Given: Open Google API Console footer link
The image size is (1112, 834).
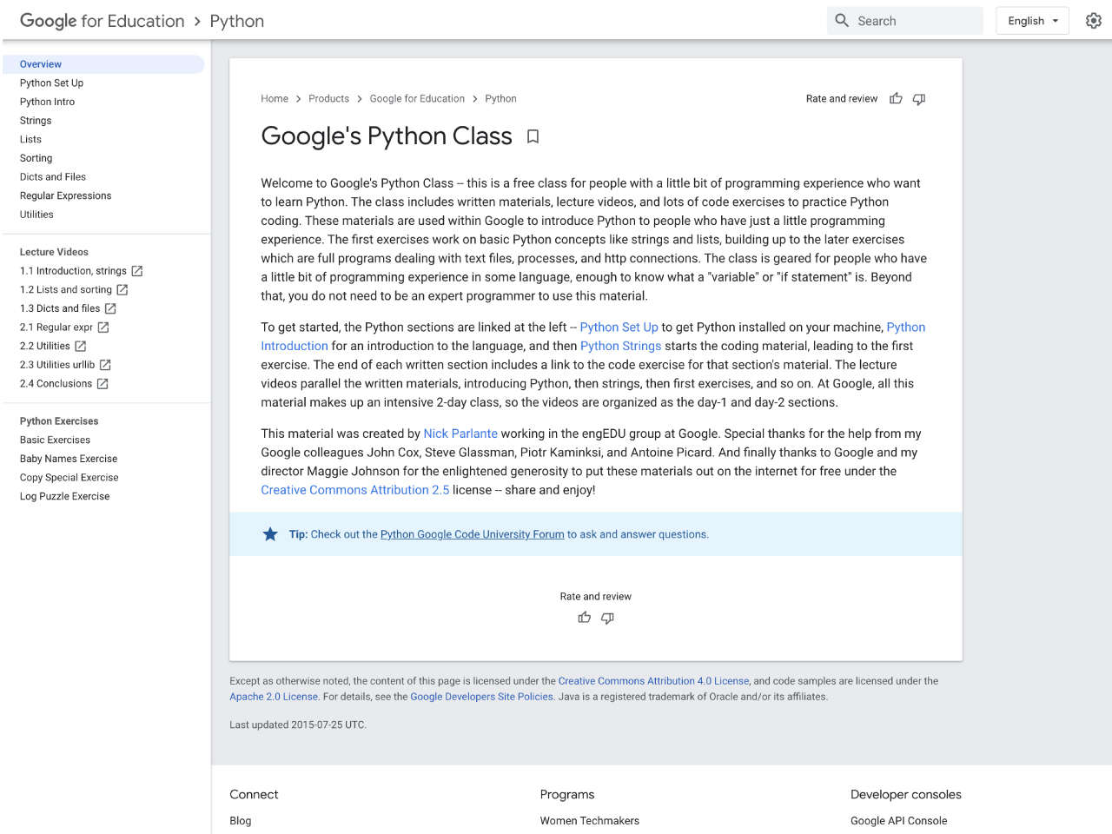Looking at the screenshot, I should coord(899,821).
